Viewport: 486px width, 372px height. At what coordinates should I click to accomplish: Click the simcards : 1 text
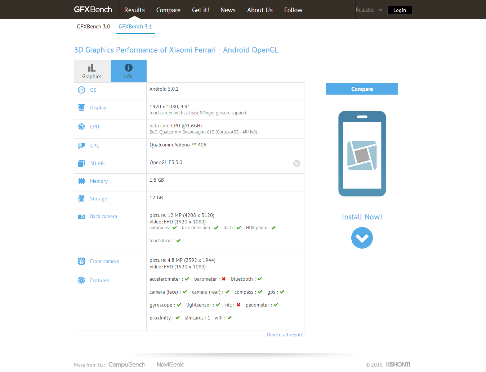tap(197, 318)
